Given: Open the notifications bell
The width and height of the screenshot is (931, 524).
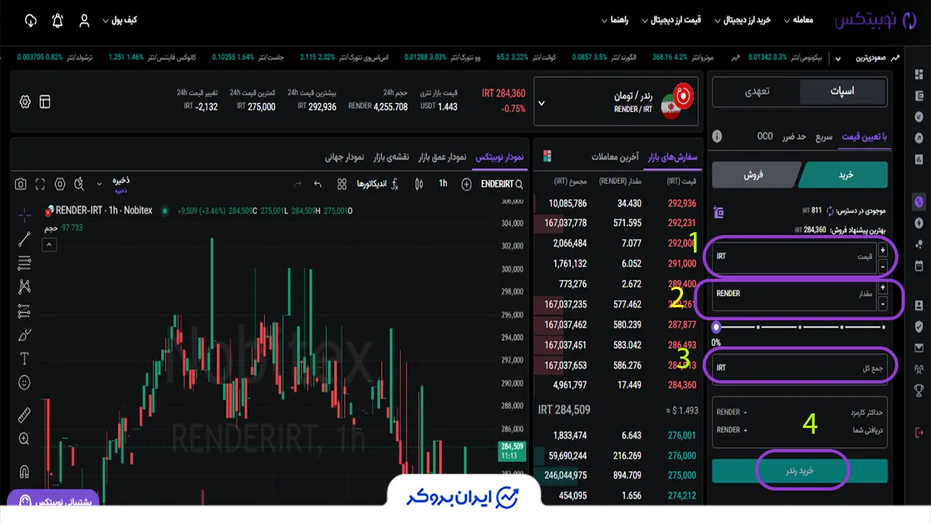Looking at the screenshot, I should click(57, 20).
